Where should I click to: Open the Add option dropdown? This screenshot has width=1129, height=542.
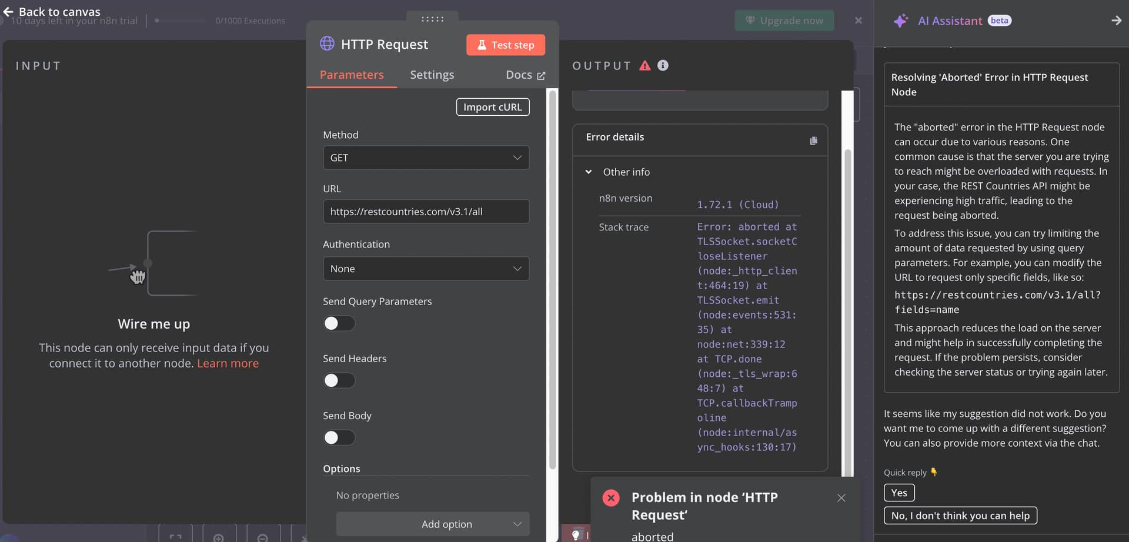432,524
